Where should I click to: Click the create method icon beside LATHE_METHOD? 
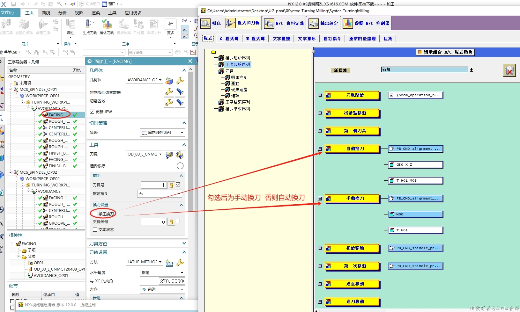(x=169, y=263)
